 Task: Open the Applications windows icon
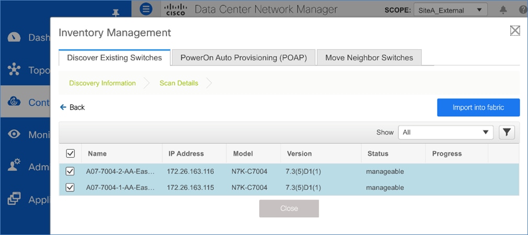coord(14,198)
